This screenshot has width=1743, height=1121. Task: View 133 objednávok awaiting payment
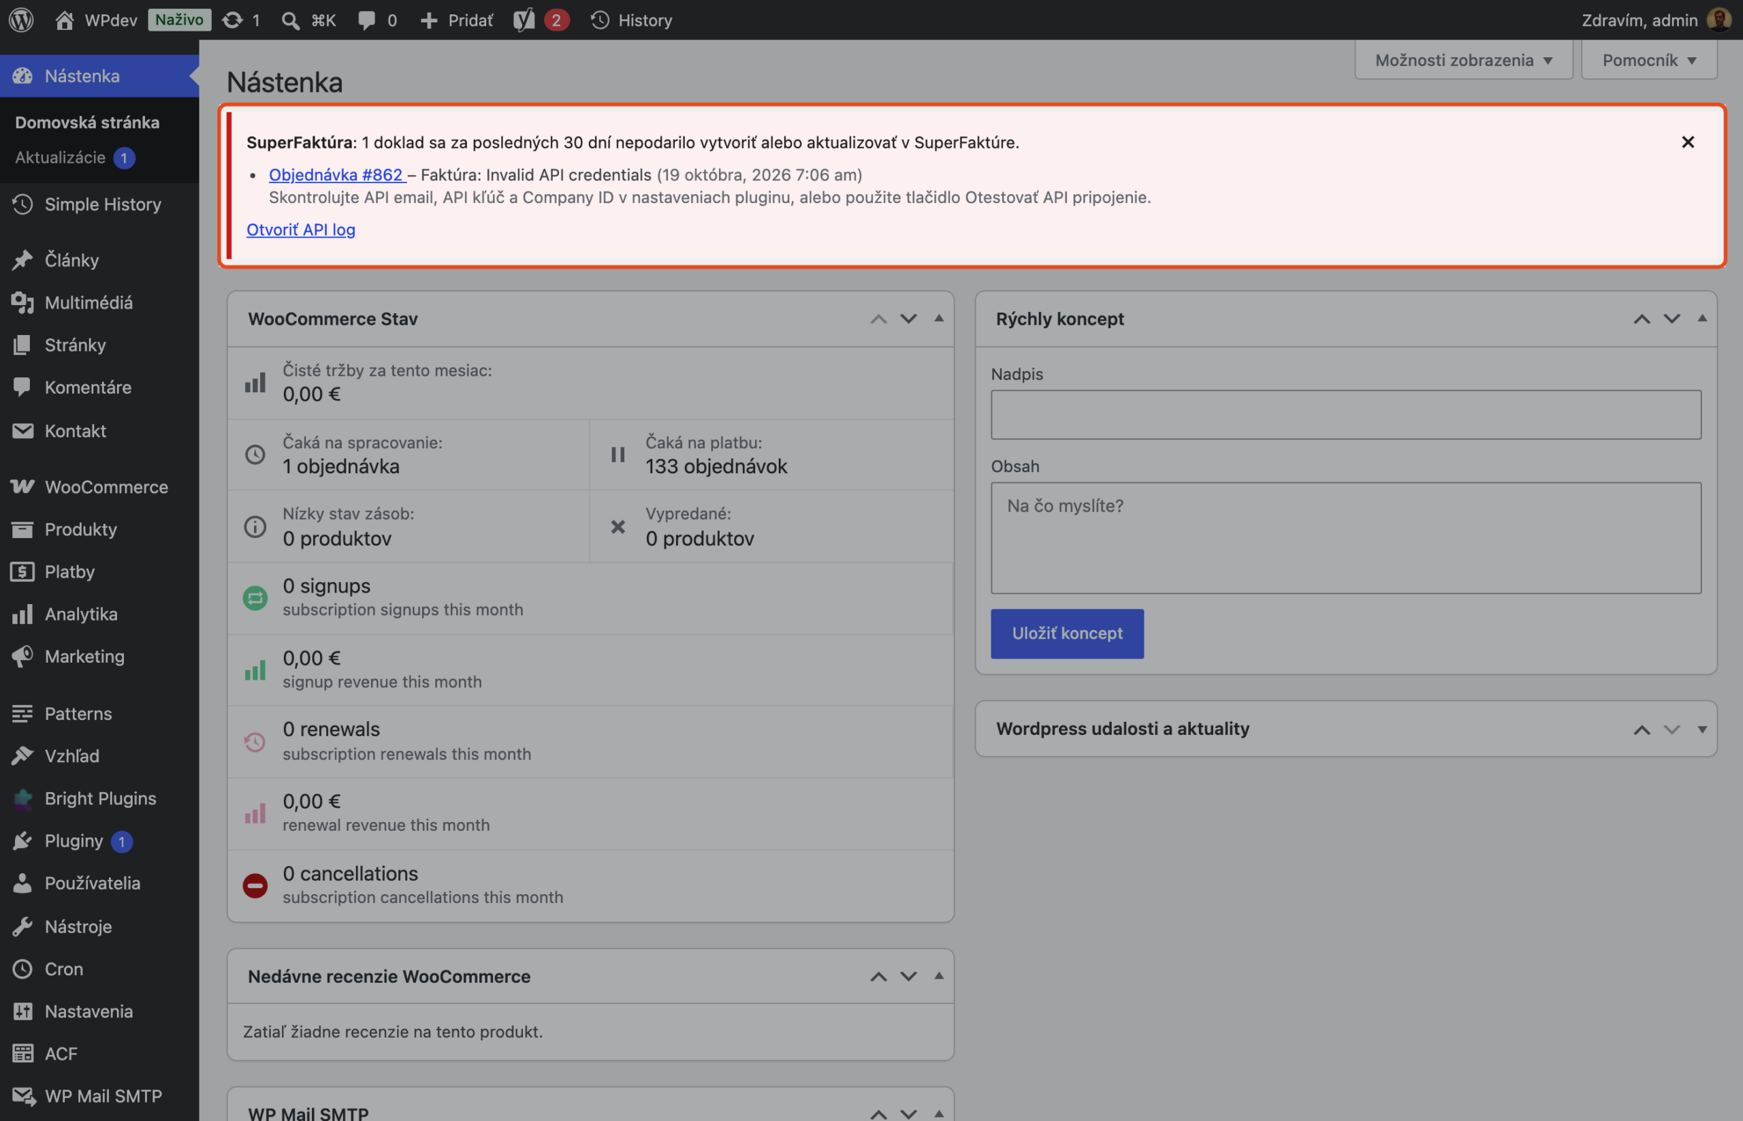pos(716,467)
